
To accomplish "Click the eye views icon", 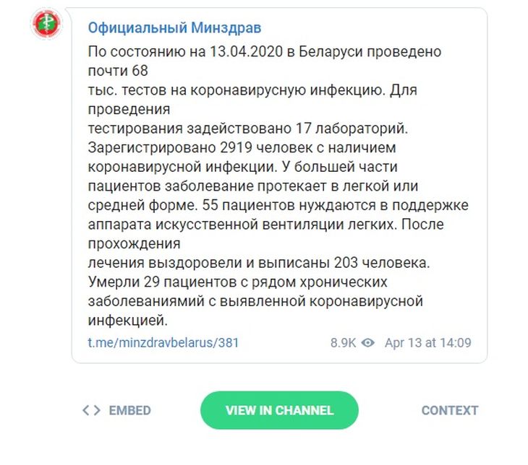I will tap(368, 342).
